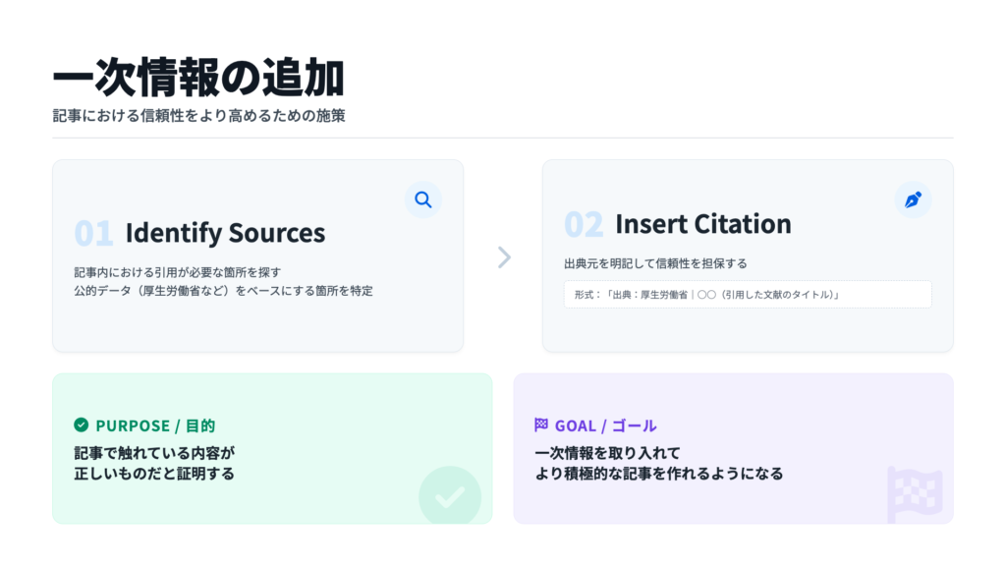Click the pen icon on Insert Citation card
Viewport: 1006px width, 566px height.
coord(912,199)
